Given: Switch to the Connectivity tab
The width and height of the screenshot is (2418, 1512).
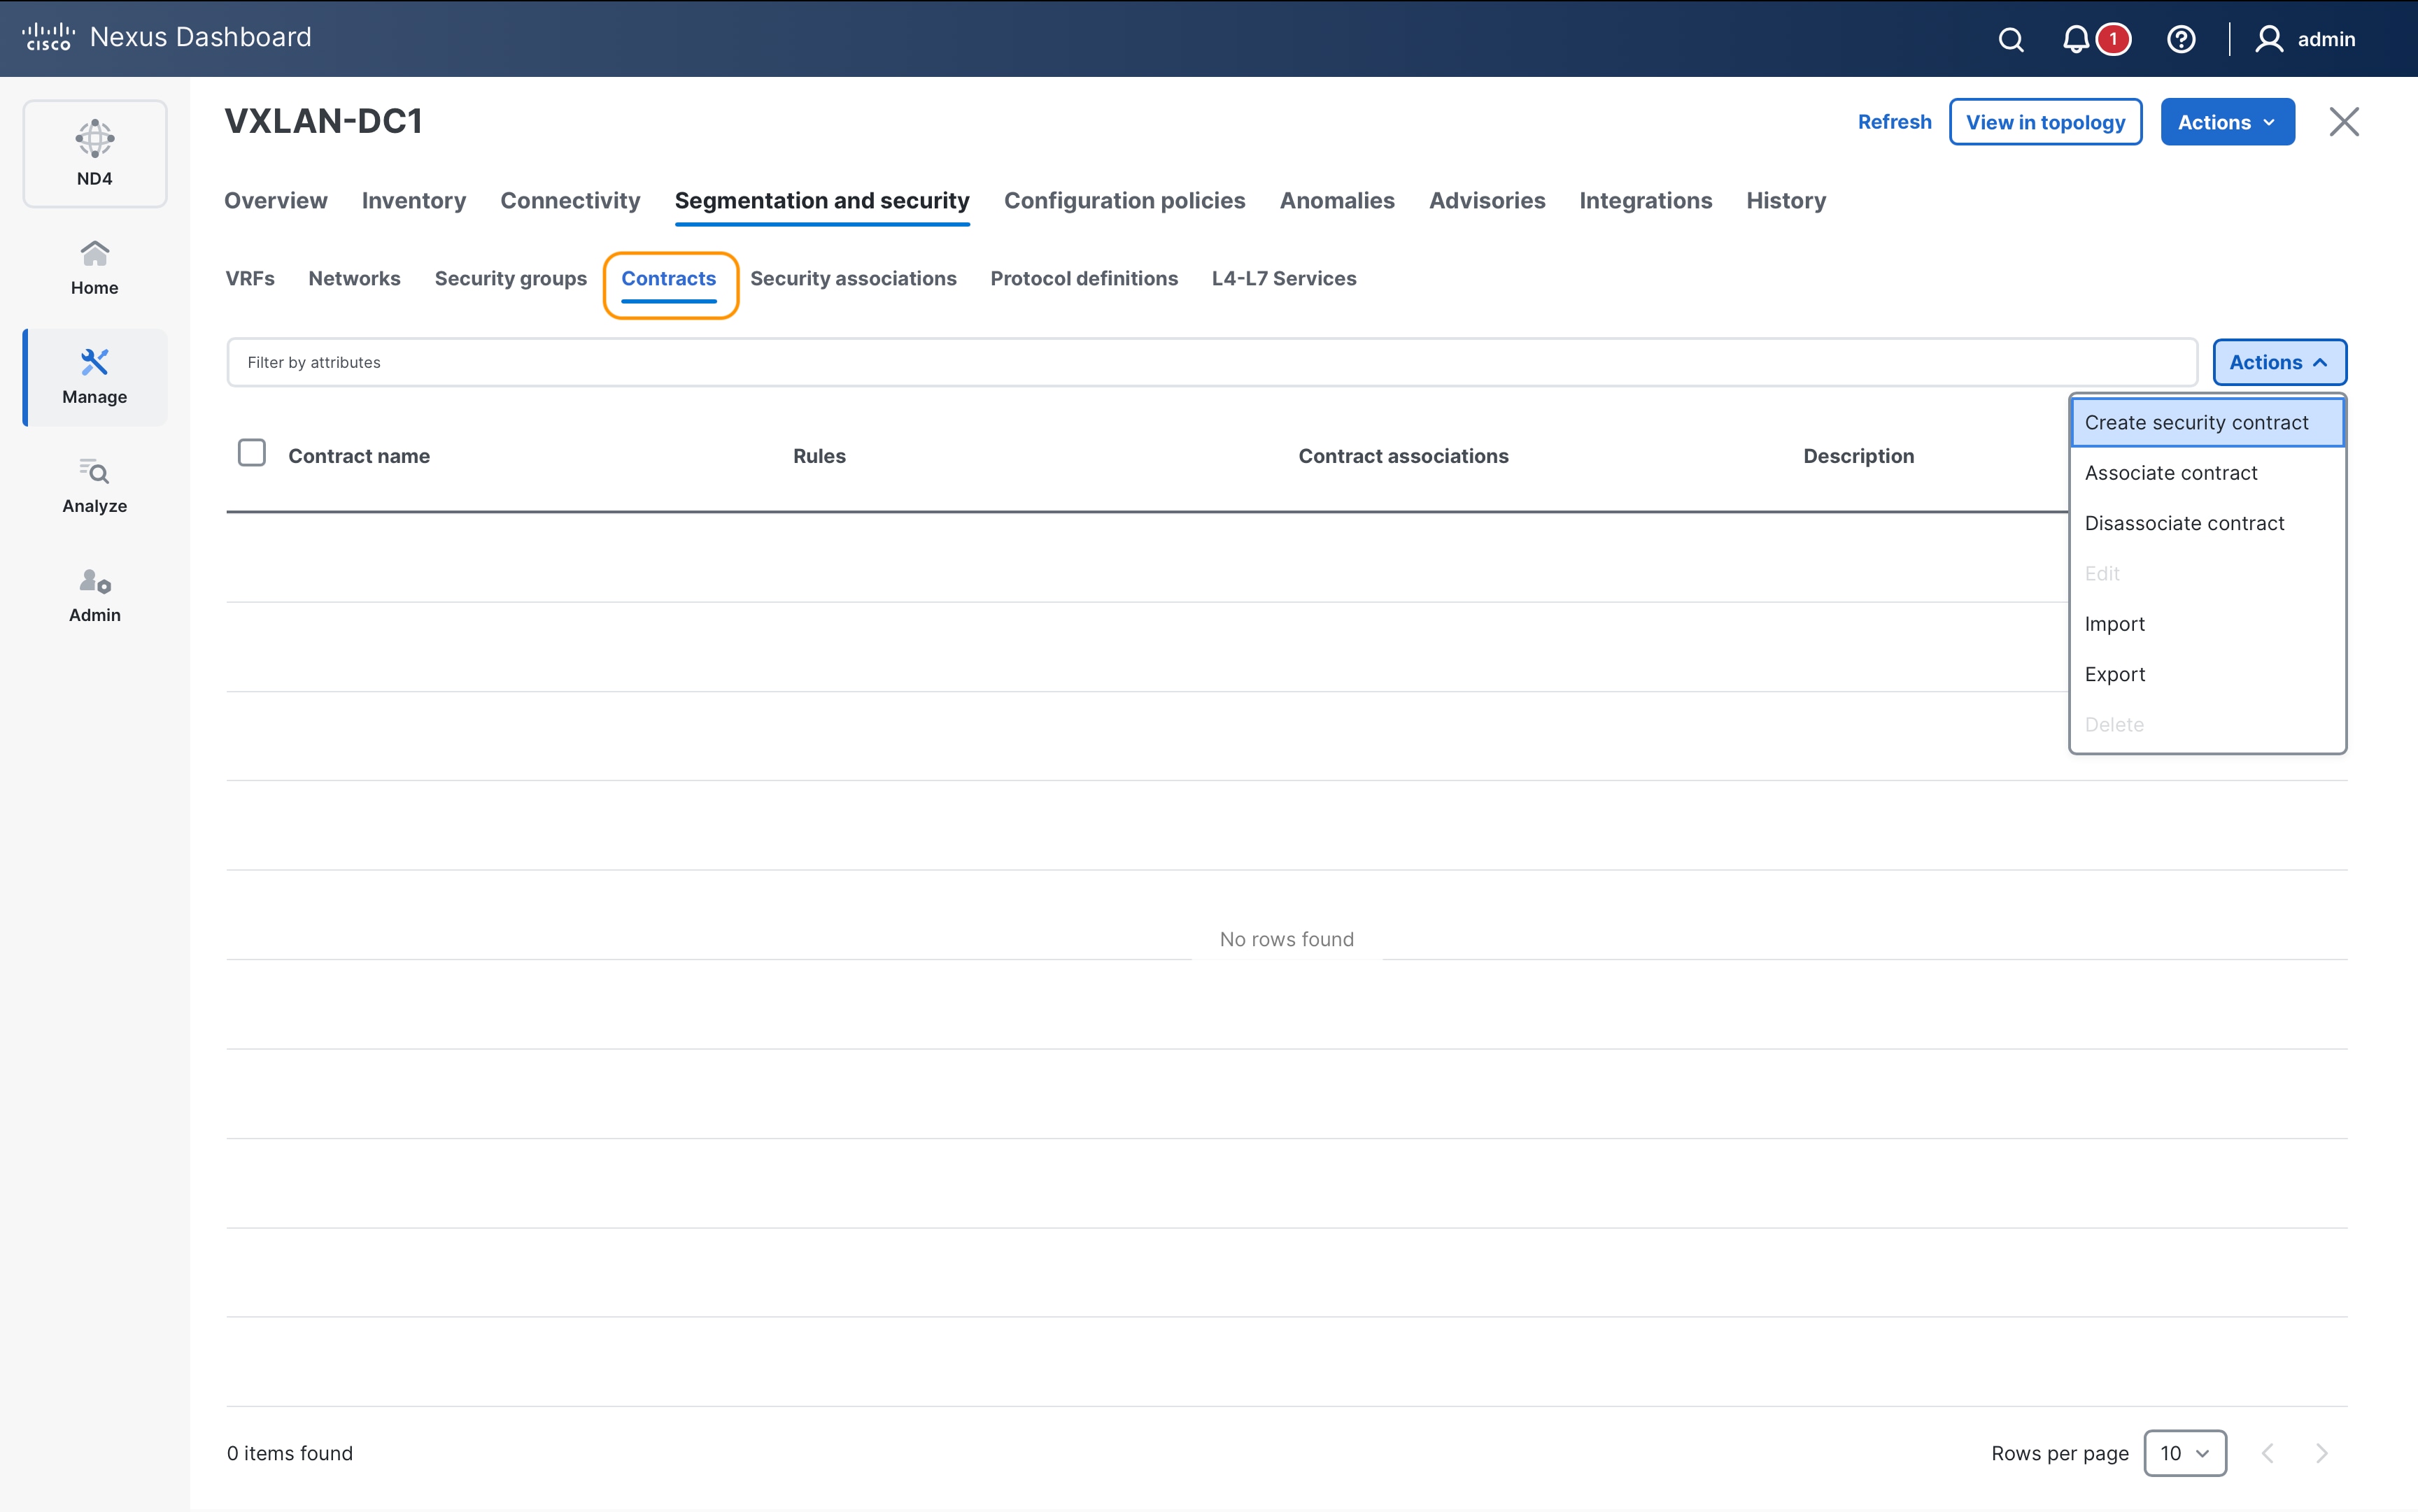Looking at the screenshot, I should pyautogui.click(x=570, y=200).
